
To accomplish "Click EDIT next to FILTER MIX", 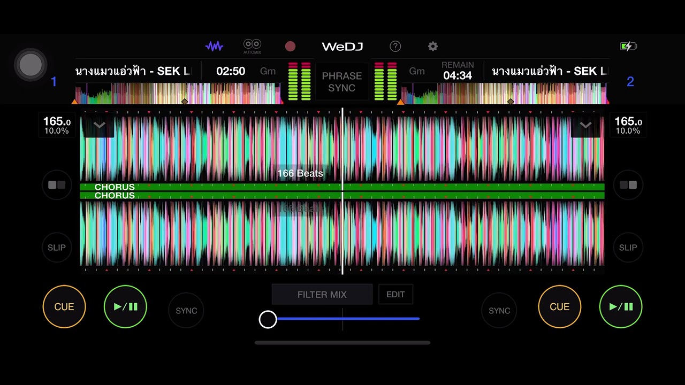I will 395,295.
